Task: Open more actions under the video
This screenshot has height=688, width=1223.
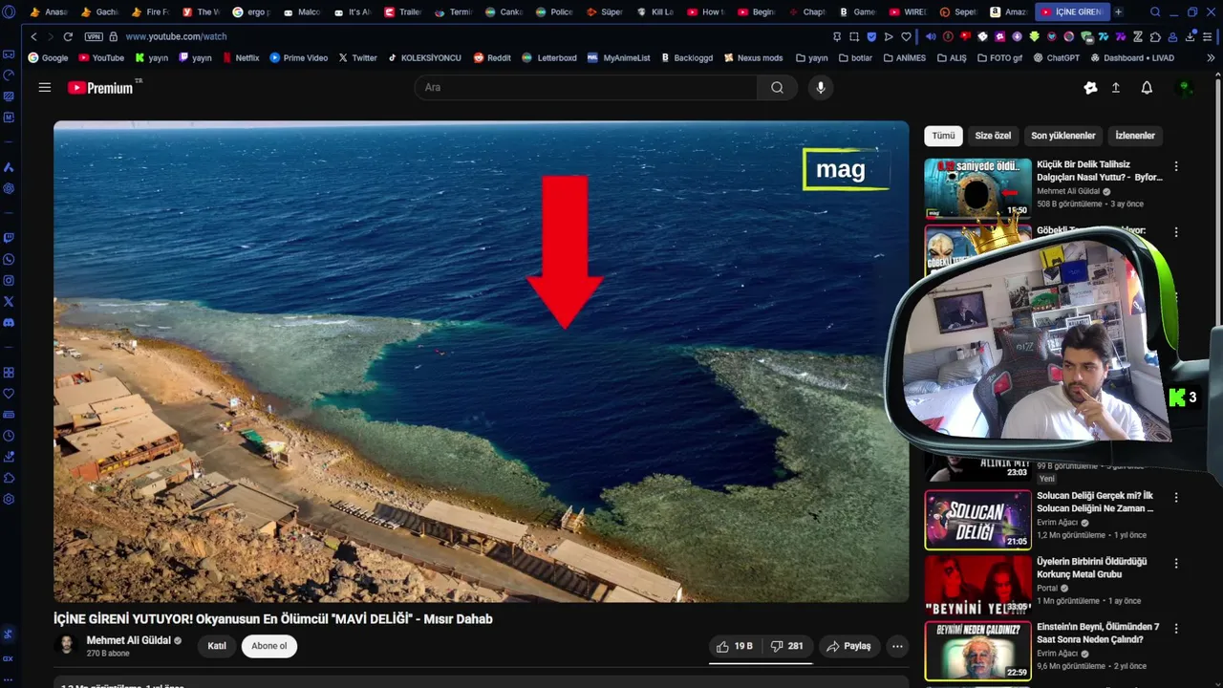Action: coord(897,646)
